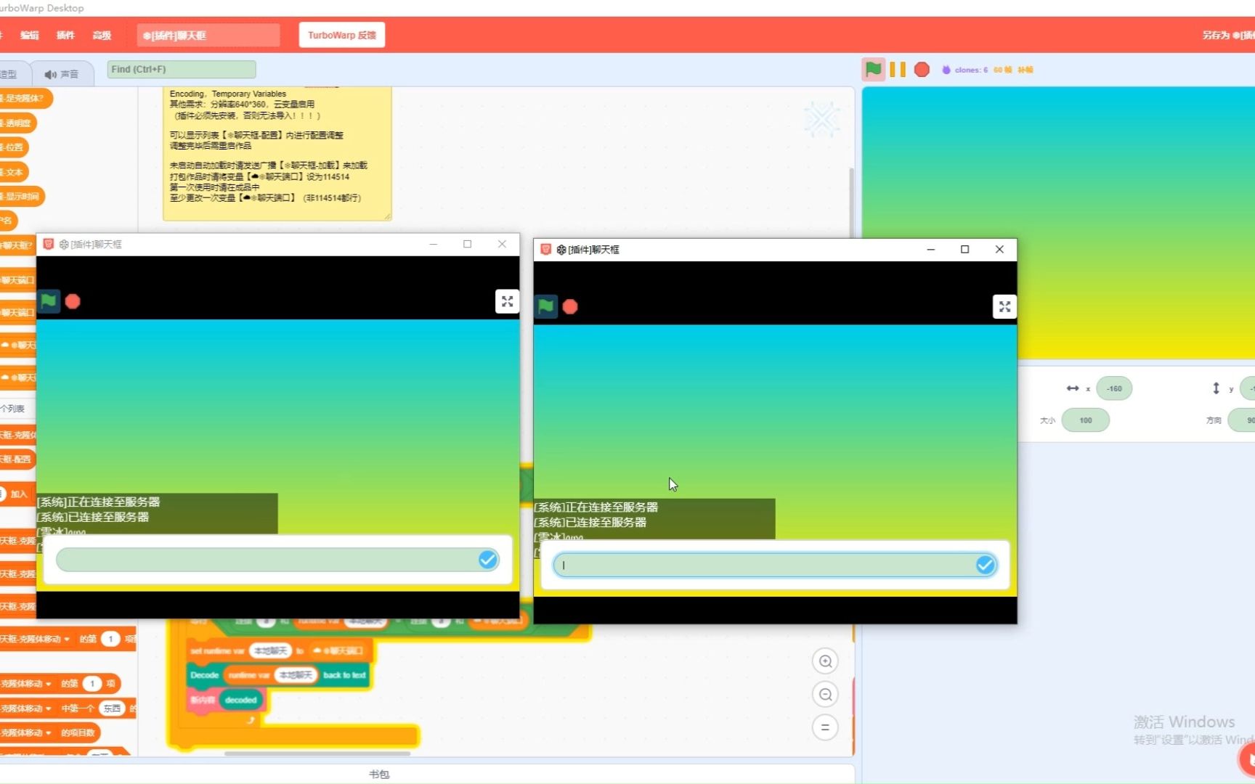Viewport: 1255px width, 784px height.
Task: Click the 东西 input on the list block
Action: click(112, 708)
